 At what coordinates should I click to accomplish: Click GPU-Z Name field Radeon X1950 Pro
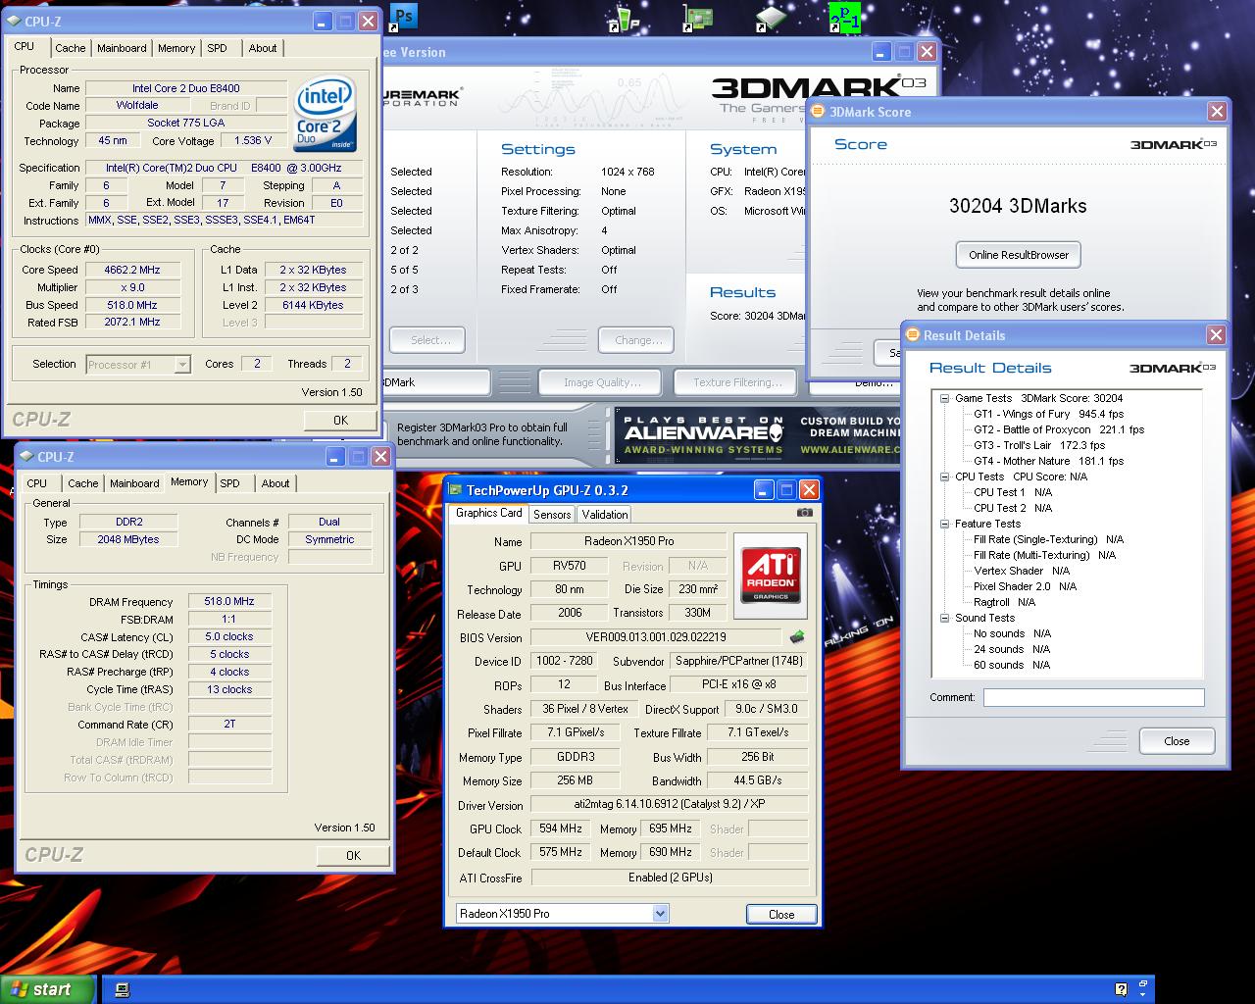628,541
